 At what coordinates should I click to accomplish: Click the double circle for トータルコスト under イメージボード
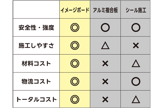(x=75, y=100)
